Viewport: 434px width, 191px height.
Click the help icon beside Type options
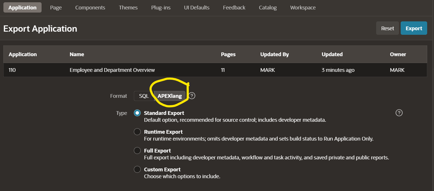tap(399, 113)
